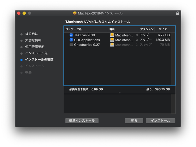Click the アクション column header

[147, 29]
